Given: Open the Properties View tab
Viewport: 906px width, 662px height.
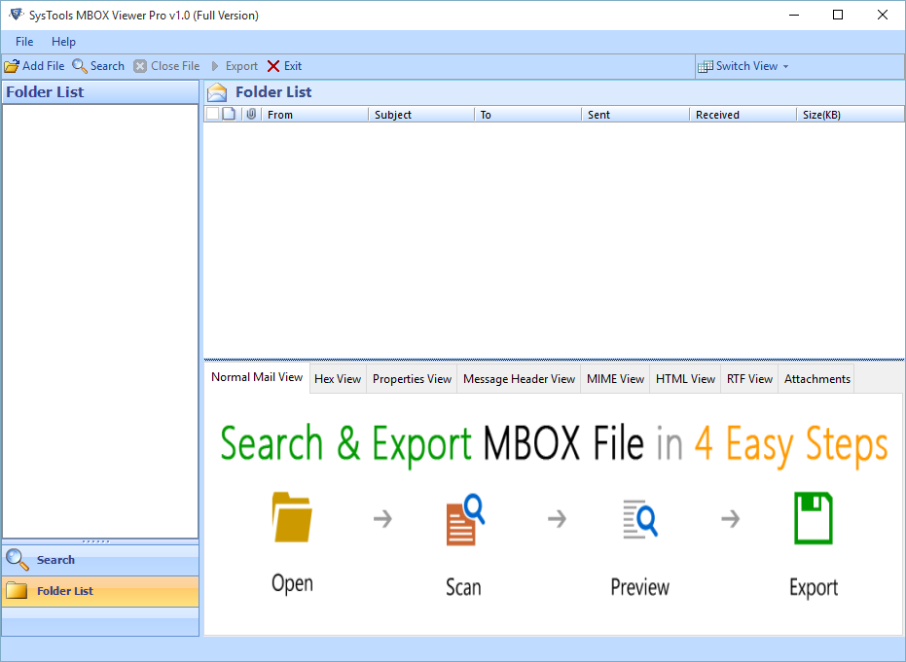Looking at the screenshot, I should 412,379.
